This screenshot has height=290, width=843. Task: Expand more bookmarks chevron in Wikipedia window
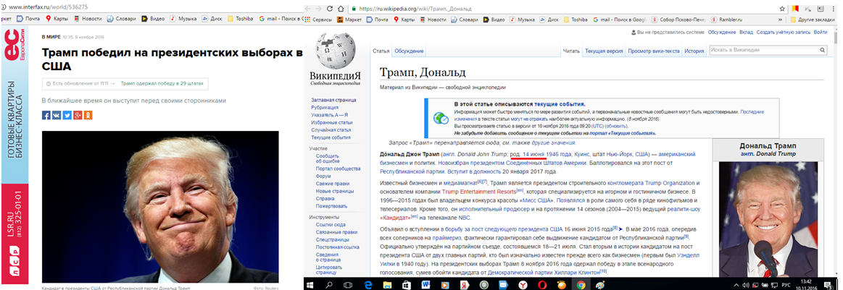780,20
